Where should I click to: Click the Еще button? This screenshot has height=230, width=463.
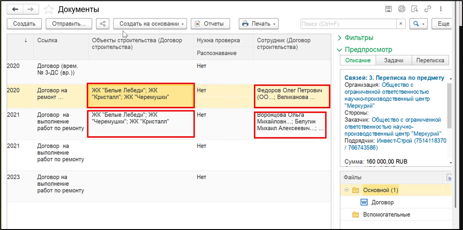pos(442,24)
